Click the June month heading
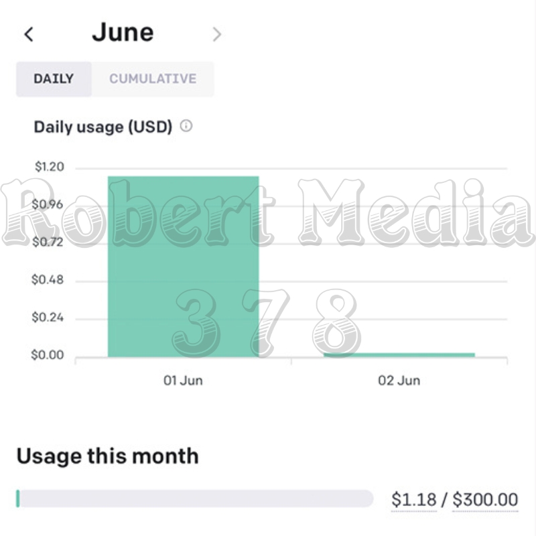The image size is (536, 536). tap(123, 33)
